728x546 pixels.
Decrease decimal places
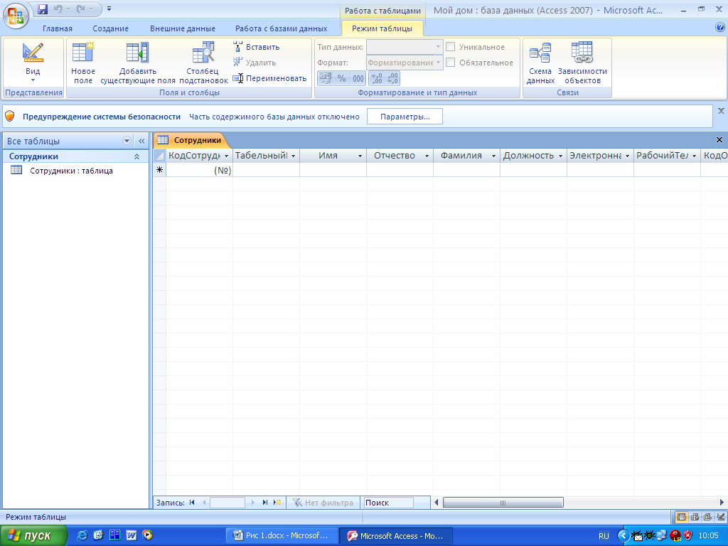tap(392, 78)
